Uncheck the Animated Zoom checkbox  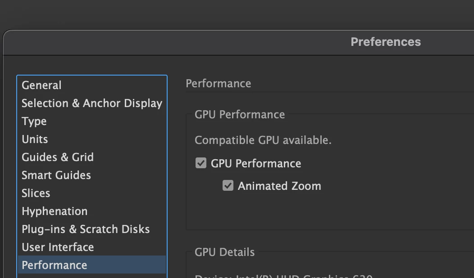point(228,185)
